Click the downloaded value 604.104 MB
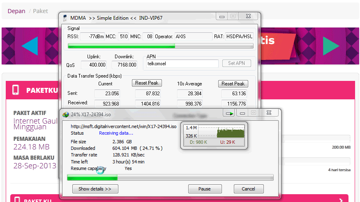This screenshot has height=202, width=360. tap(125, 148)
